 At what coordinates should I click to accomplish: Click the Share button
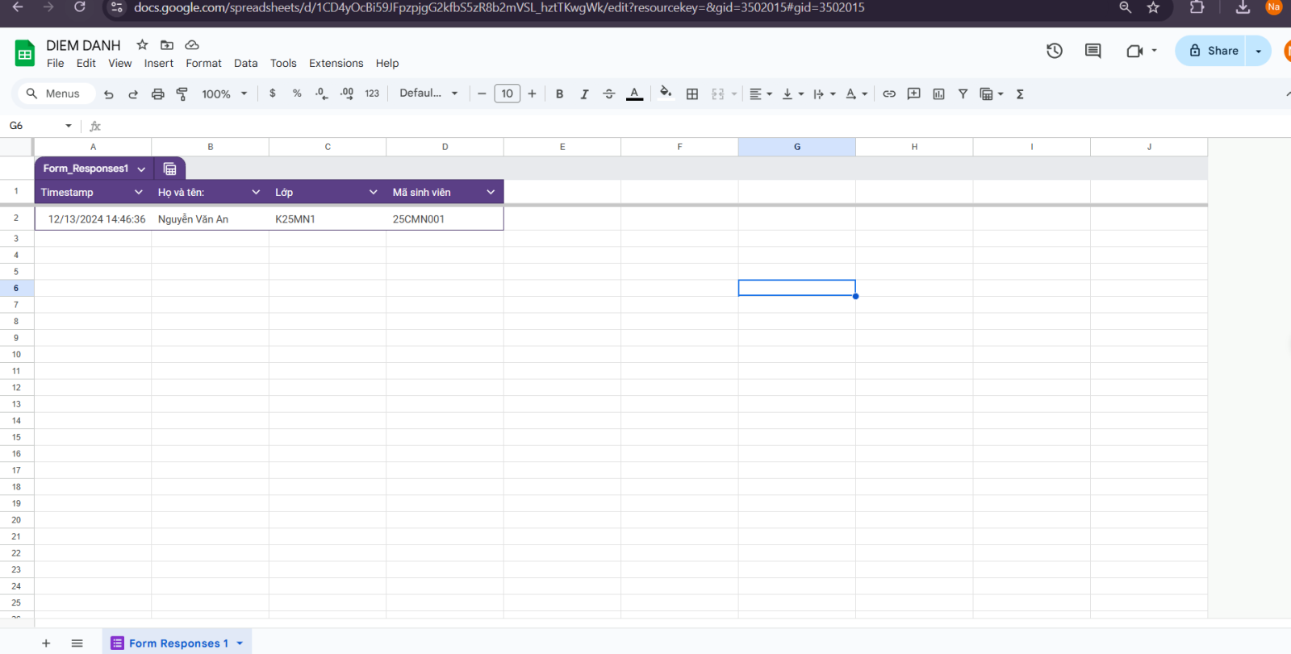(x=1212, y=51)
